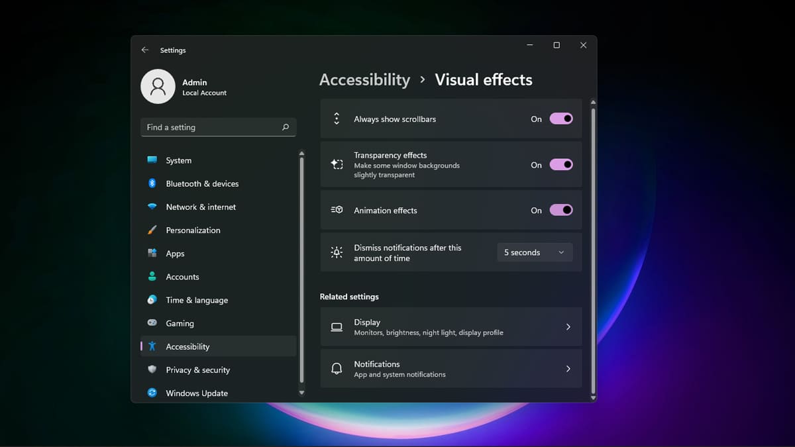The width and height of the screenshot is (795, 447).
Task: Select the Gaming controller icon
Action: click(x=151, y=323)
